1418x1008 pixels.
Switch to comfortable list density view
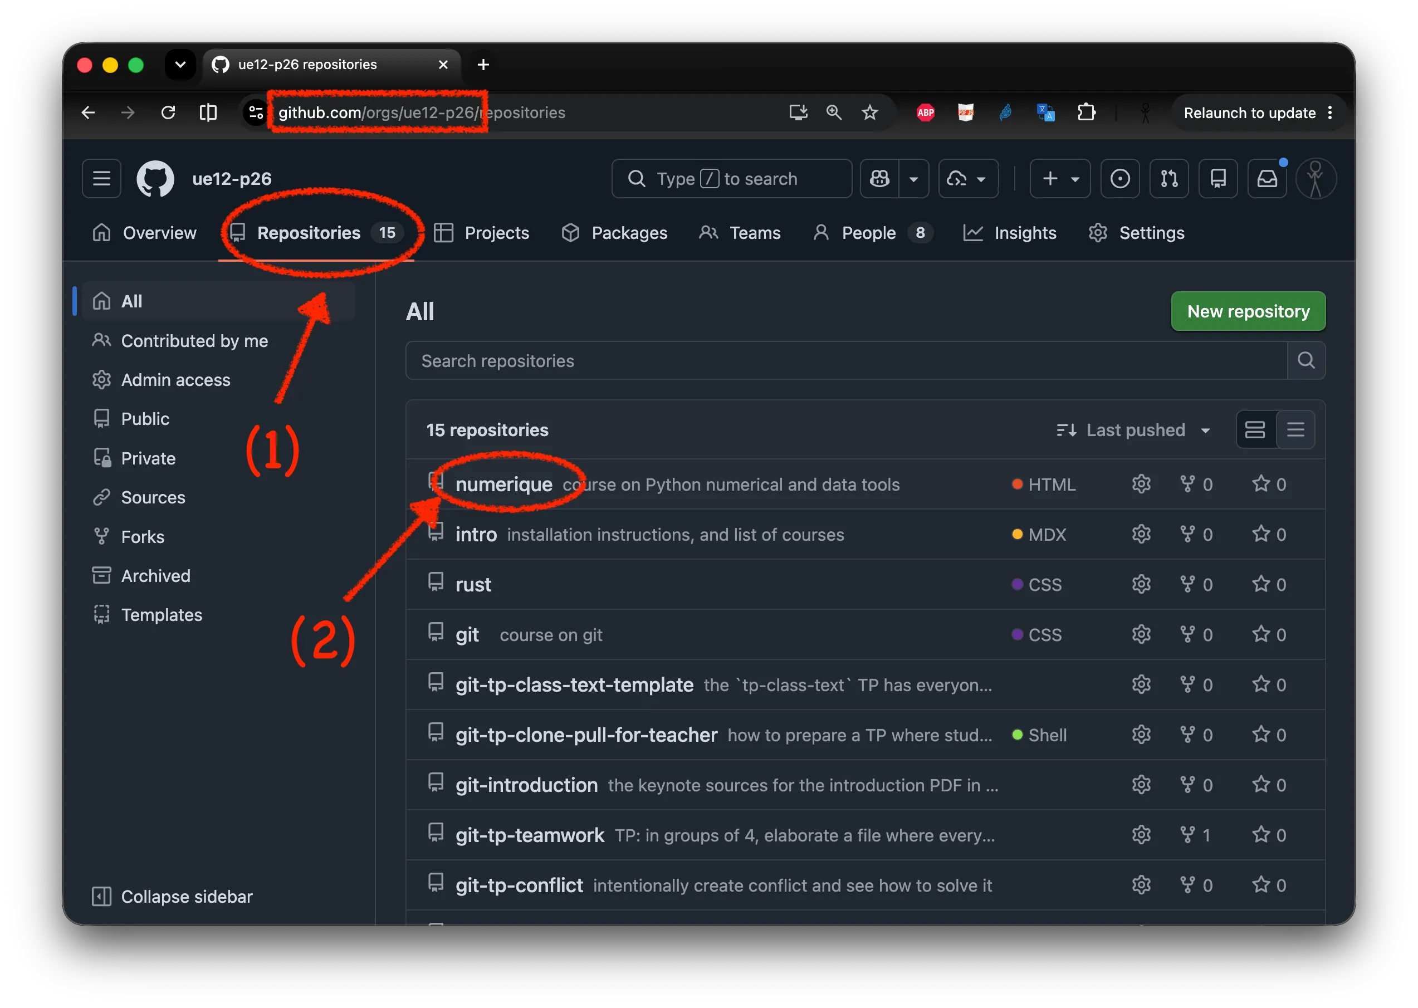coord(1255,429)
